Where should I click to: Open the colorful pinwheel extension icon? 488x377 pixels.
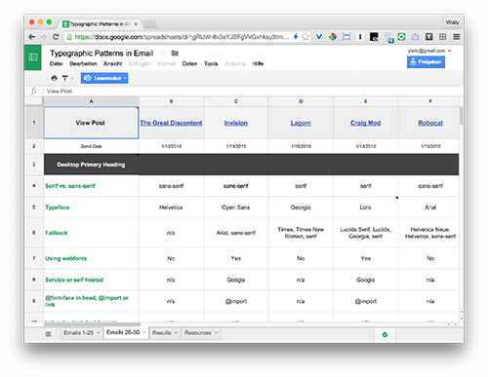333,37
